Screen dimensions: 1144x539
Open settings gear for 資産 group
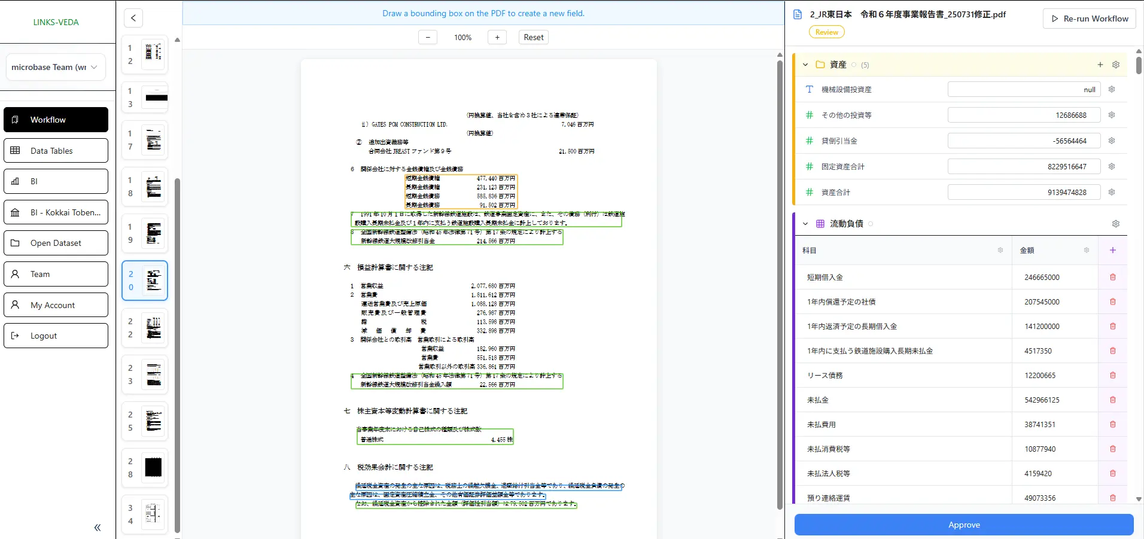click(1116, 65)
